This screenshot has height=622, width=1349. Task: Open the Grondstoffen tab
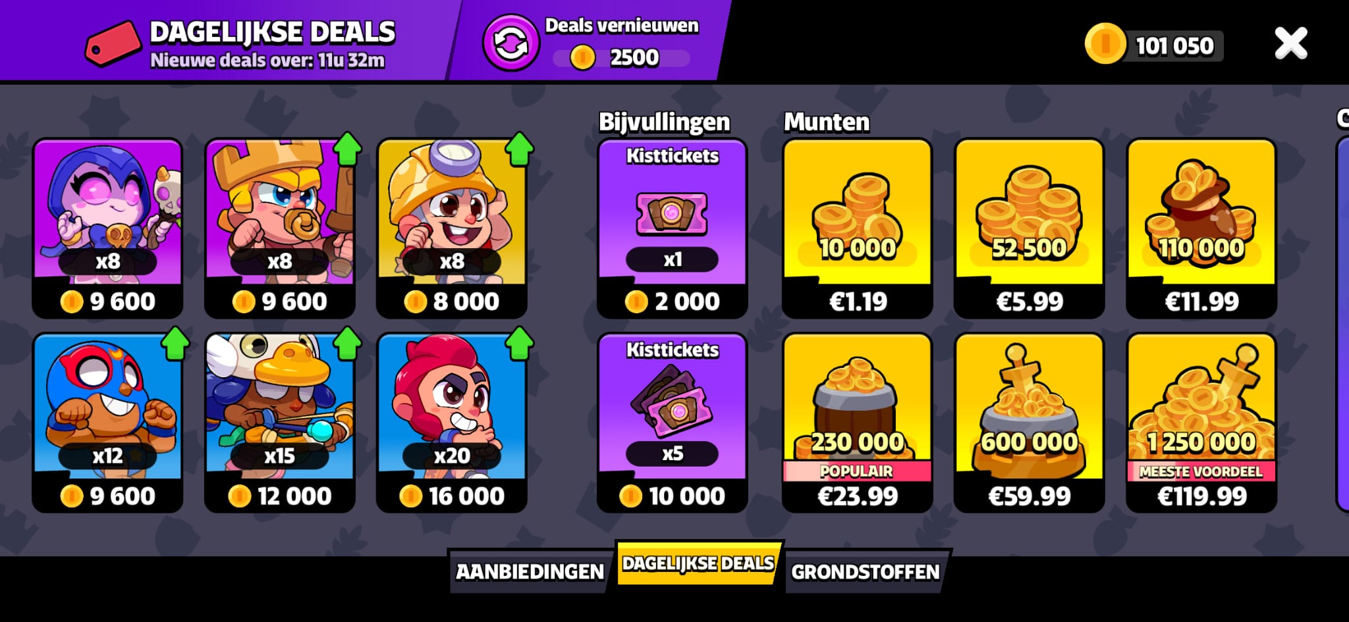(x=866, y=571)
